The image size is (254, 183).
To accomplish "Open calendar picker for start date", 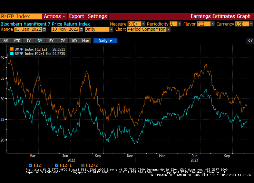I will point(44,29).
